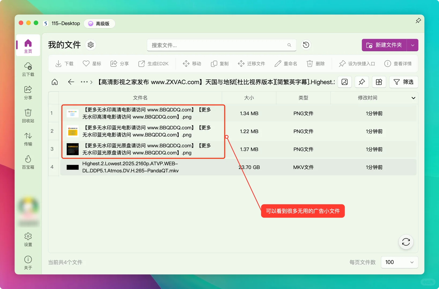439x289 pixels.
Task: View the 传输 (transfer) list
Action: [x=28, y=139]
